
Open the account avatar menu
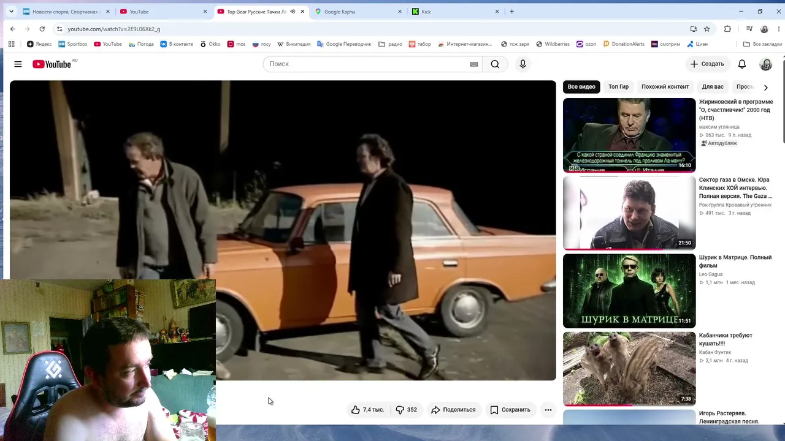pos(766,64)
